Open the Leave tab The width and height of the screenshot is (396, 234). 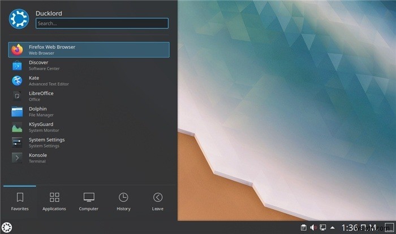click(x=158, y=202)
